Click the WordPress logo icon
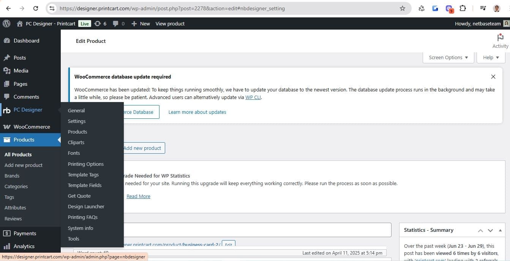This screenshot has height=261, width=510. click(x=6, y=24)
